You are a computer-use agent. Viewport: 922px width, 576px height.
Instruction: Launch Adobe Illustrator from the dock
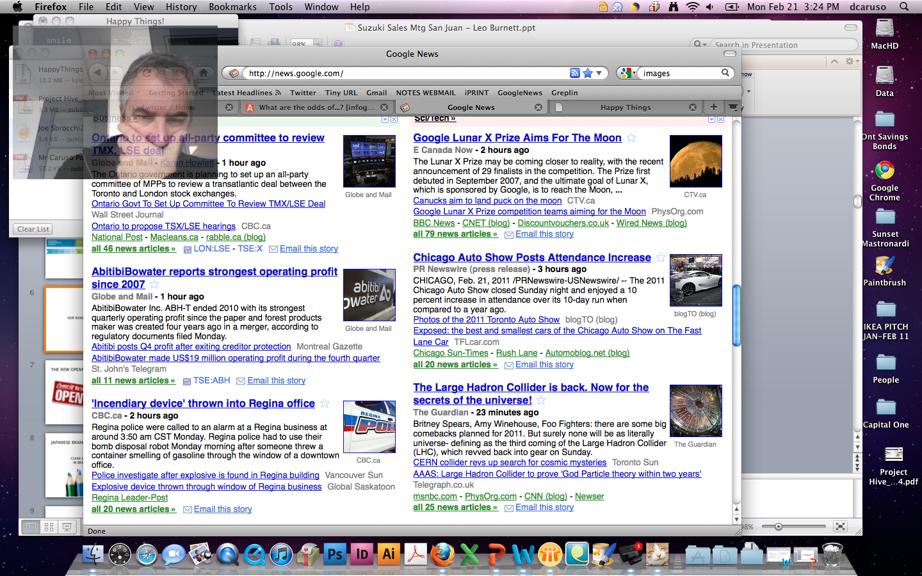point(389,554)
